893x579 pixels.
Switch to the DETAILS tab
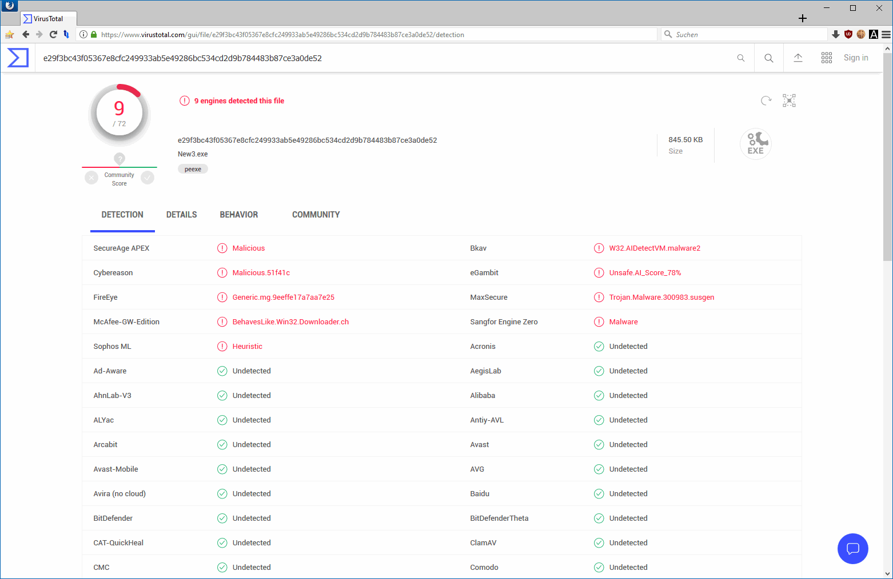(x=181, y=215)
